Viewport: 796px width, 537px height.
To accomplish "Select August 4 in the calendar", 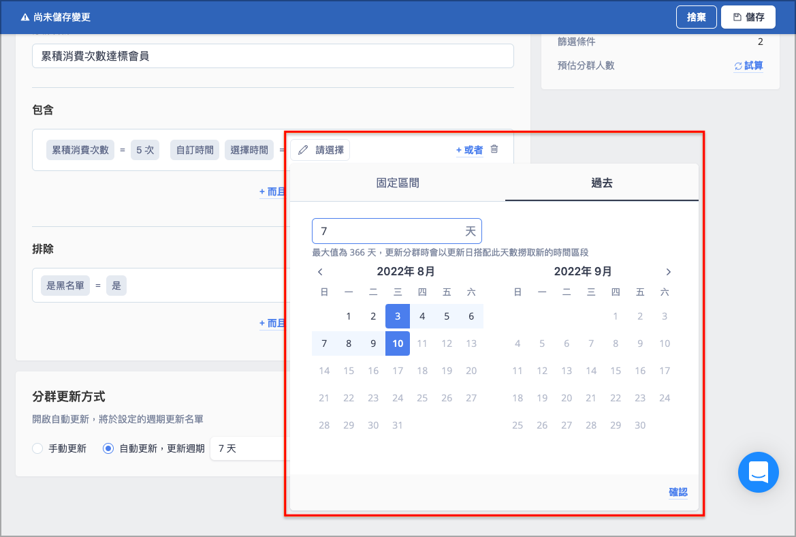I will click(422, 316).
